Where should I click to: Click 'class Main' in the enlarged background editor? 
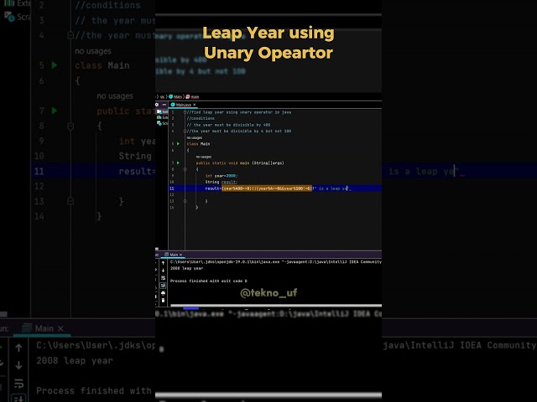[x=102, y=65]
